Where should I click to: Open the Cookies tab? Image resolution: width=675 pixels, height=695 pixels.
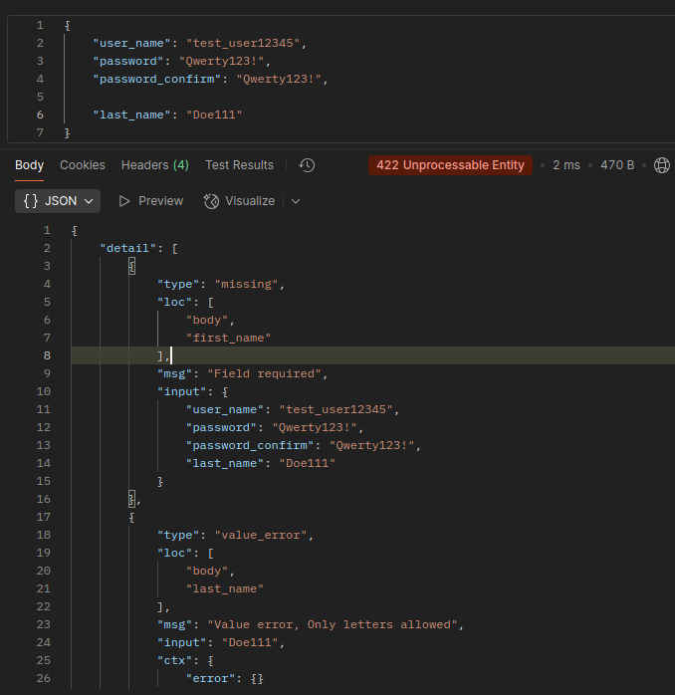pyautogui.click(x=83, y=165)
